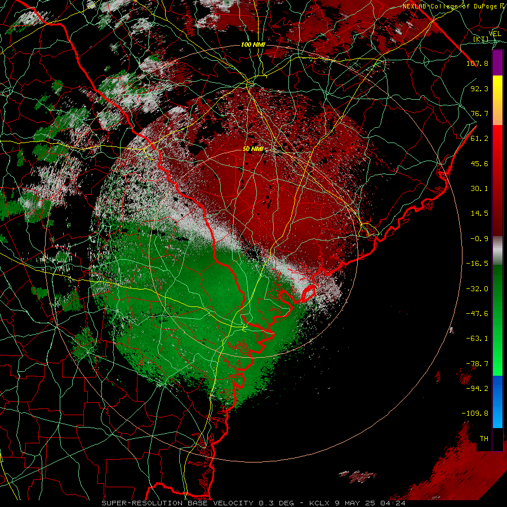Image resolution: width=507 pixels, height=507 pixels.
Task: Select the 107.8 legend value
Action: [477, 63]
